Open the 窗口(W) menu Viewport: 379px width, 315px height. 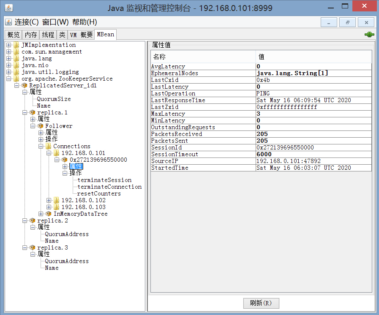pyautogui.click(x=55, y=22)
